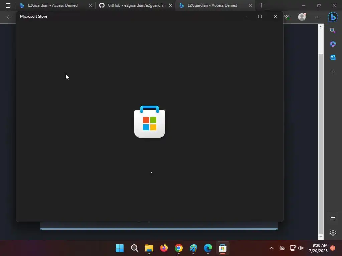Maximize the Microsoft Store window
This screenshot has width=342, height=256.
(260, 16)
